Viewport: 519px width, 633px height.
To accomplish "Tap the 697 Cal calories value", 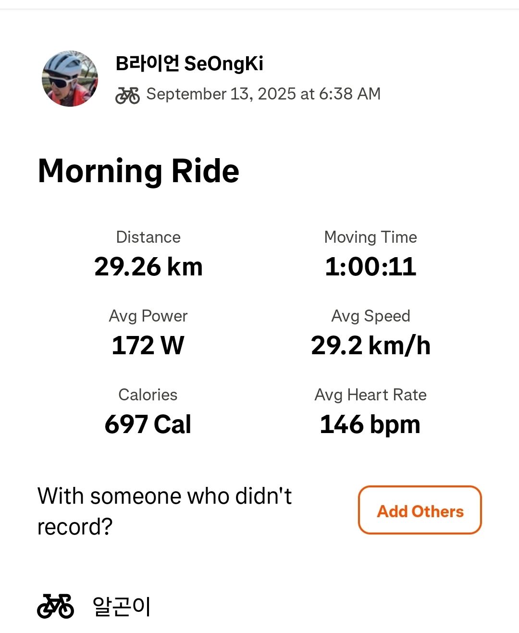I will point(148,424).
